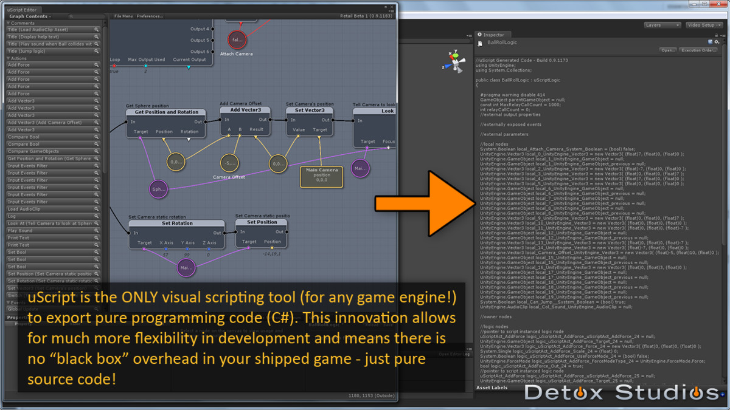The image size is (730, 410).
Task: Click Position socket on Set Position node
Action: 273,248
